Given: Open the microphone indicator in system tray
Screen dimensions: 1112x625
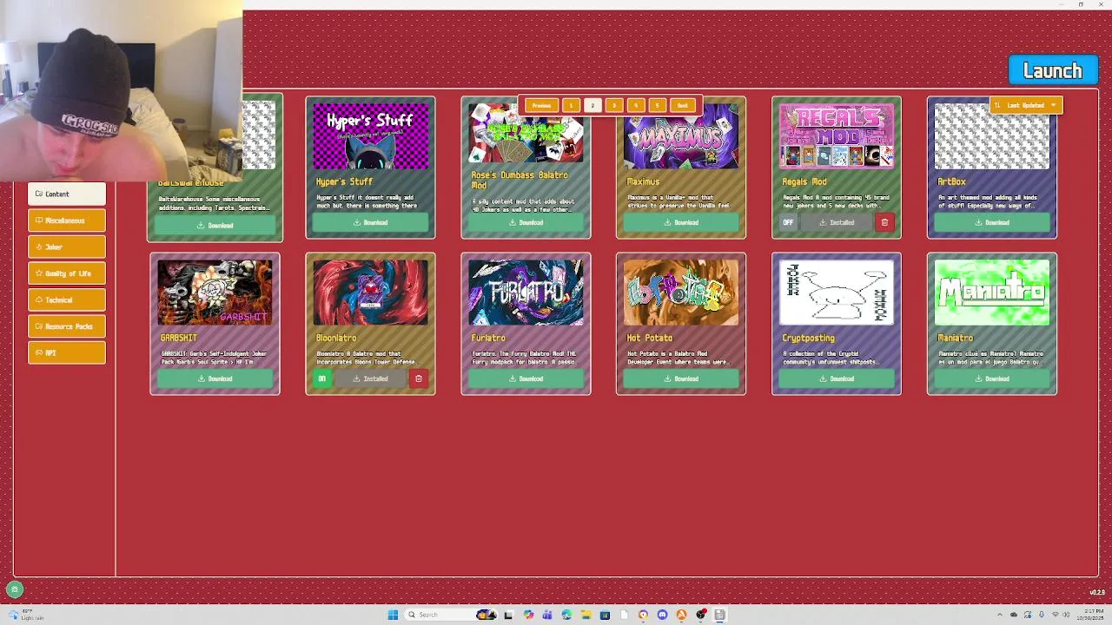Looking at the screenshot, I should tap(1042, 615).
